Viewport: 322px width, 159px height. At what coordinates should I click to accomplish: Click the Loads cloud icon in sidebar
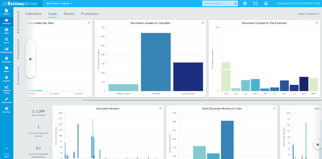coord(6,31)
